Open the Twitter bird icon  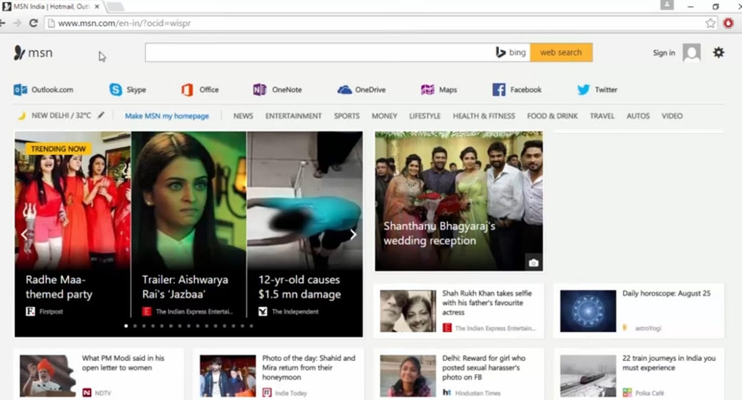tap(583, 90)
